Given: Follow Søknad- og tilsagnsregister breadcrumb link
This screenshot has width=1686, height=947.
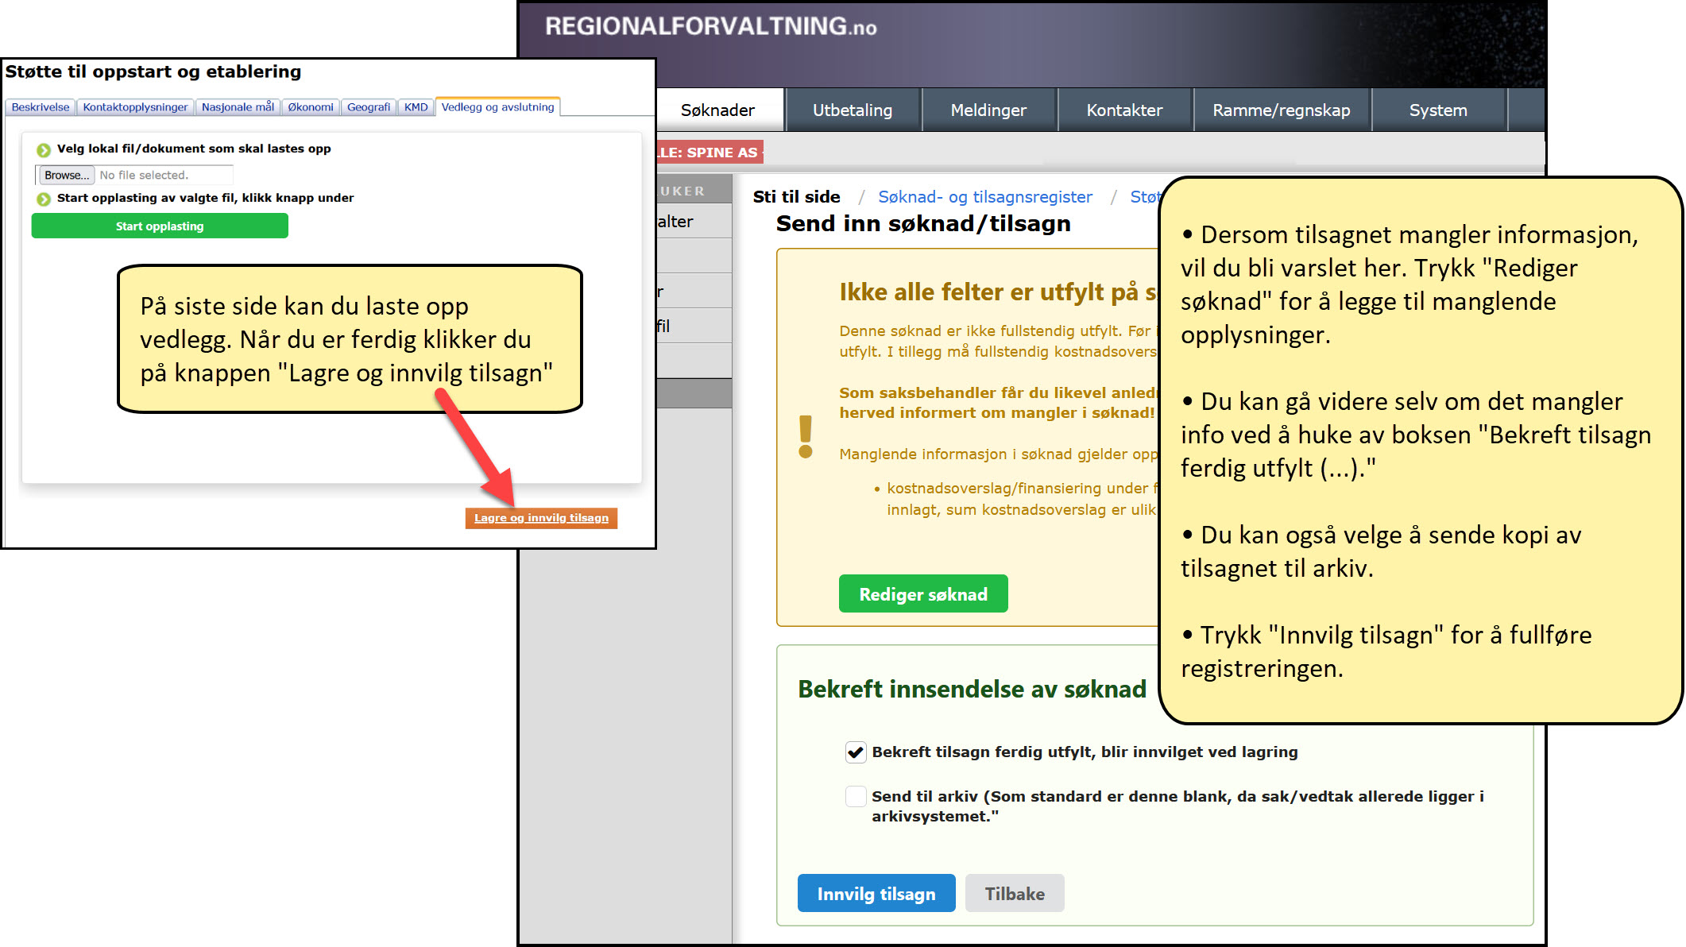Looking at the screenshot, I should coord(984,197).
